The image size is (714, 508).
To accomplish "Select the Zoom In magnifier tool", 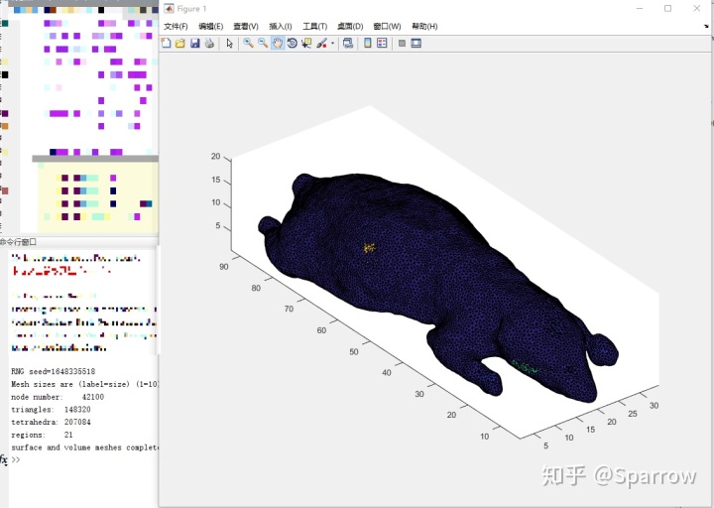I will pyautogui.click(x=248, y=44).
